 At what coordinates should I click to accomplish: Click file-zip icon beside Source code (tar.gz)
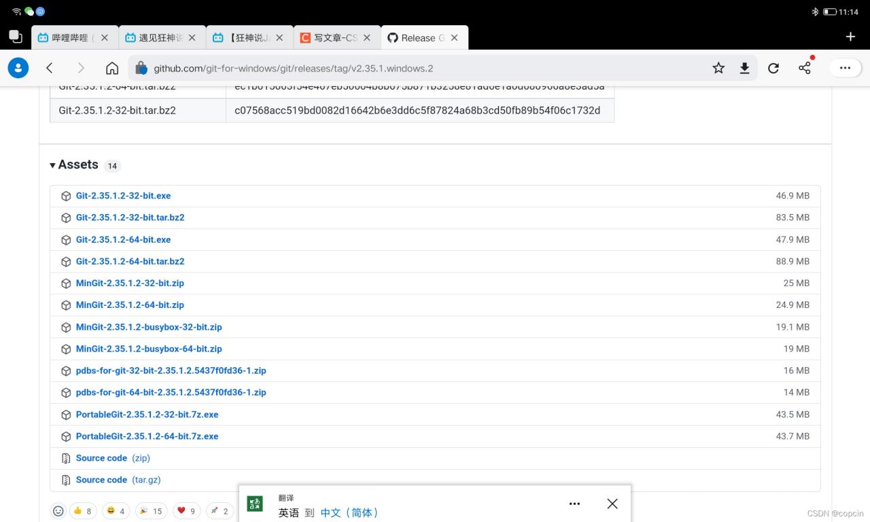pos(66,480)
